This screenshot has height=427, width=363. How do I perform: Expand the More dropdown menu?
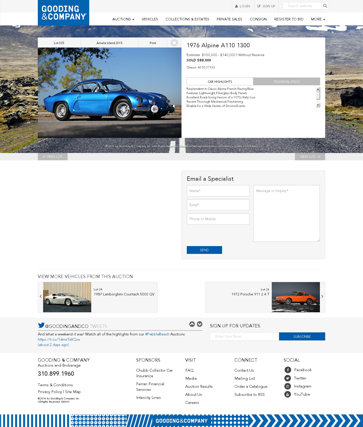pyautogui.click(x=318, y=19)
